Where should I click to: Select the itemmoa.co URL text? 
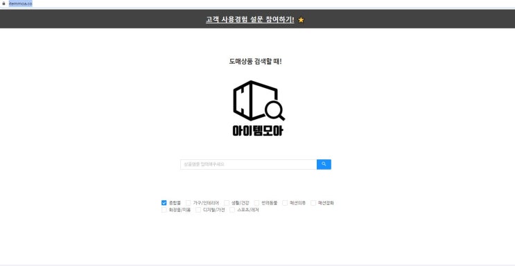20,3
